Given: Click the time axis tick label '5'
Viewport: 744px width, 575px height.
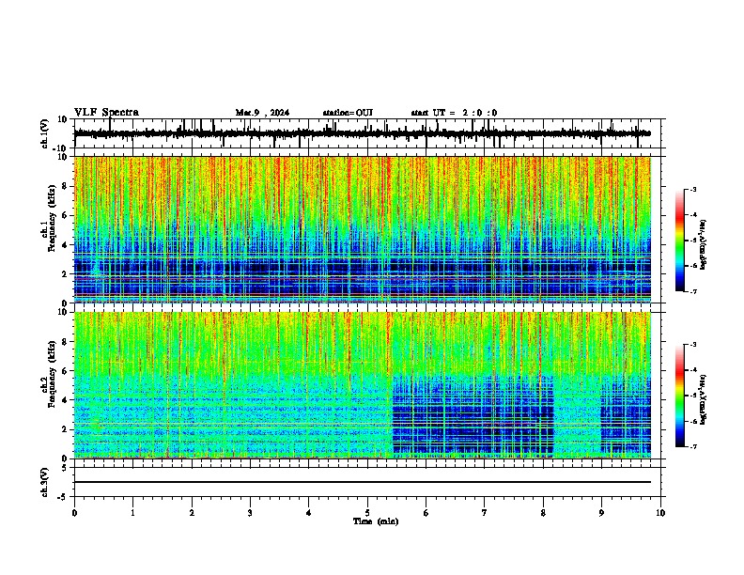Looking at the screenshot, I should tap(367, 513).
